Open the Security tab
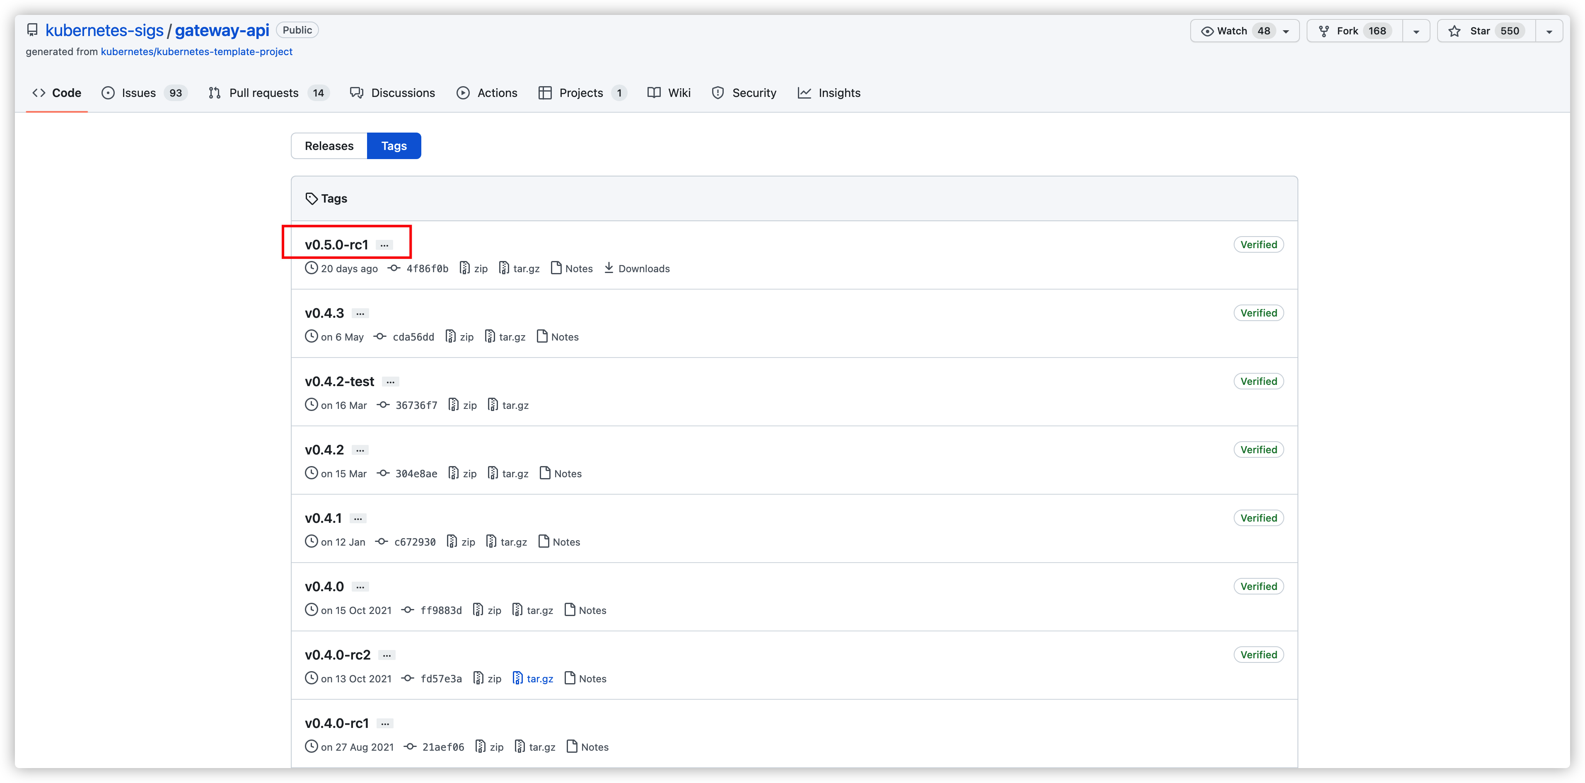The height and width of the screenshot is (783, 1585). [x=744, y=93]
